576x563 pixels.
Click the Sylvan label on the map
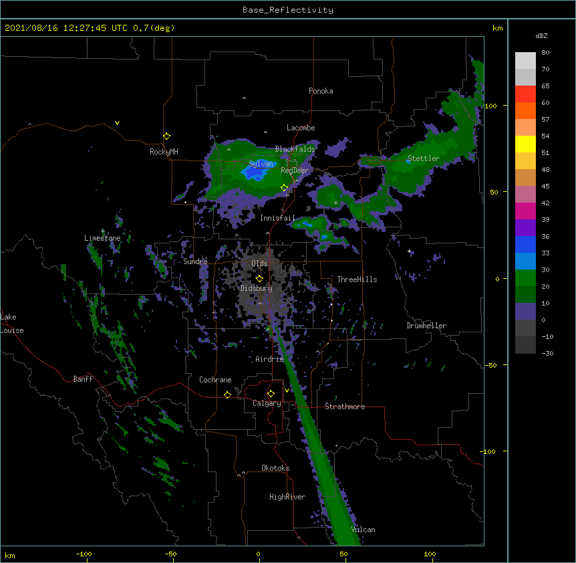pos(261,164)
